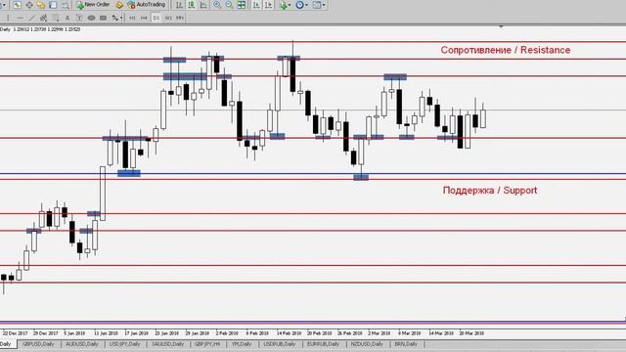This screenshot has height=352, width=626.
Task: Open the USDRUB,Daily chart tab
Action: click(x=280, y=344)
